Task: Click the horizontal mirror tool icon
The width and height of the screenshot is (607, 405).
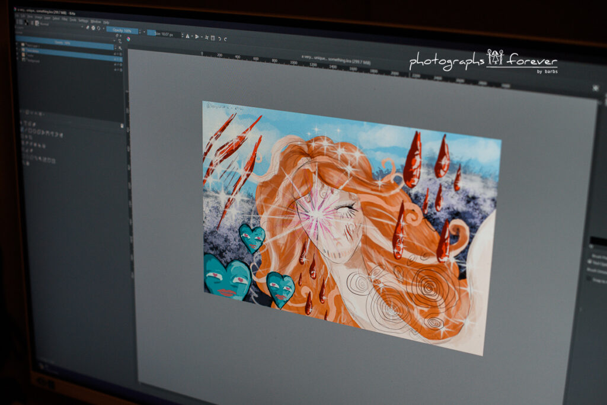Action: click(x=187, y=36)
